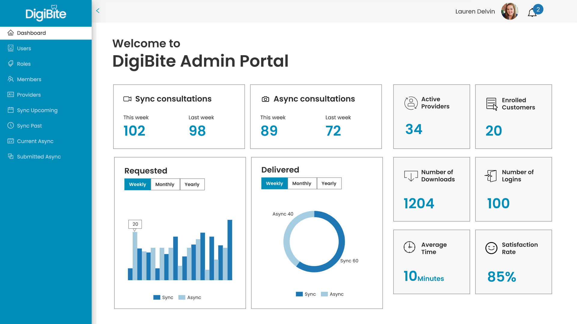
Task: Click the Dashboard home icon
Action: point(11,33)
